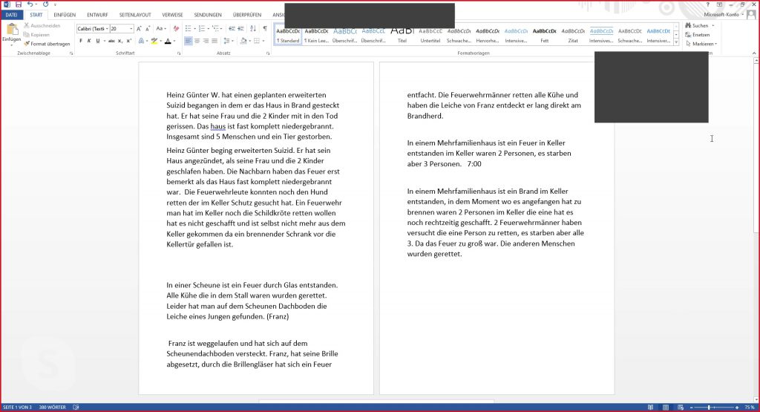Apply the Standard style
Viewport: 760px width, 412px height.
coord(288,34)
